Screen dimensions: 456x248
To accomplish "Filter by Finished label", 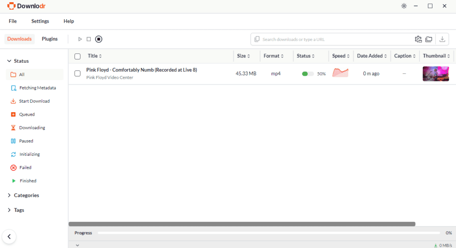I will click(28, 181).
